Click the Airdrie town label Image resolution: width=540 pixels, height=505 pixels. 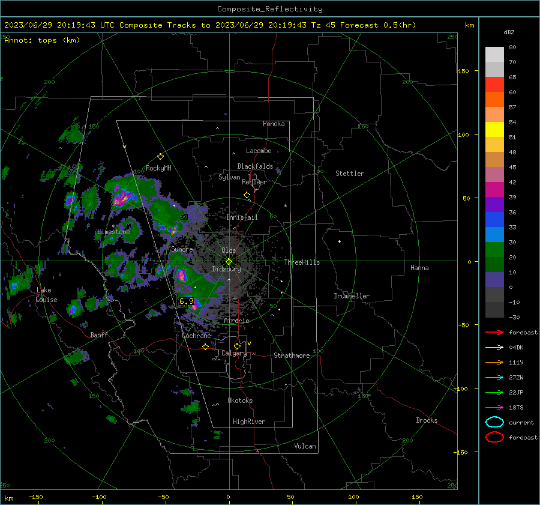pos(236,321)
